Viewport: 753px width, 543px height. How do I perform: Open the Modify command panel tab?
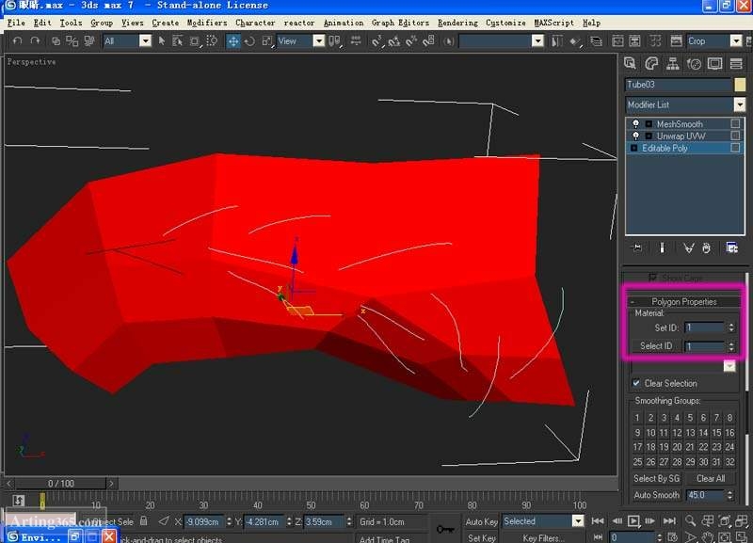(651, 63)
